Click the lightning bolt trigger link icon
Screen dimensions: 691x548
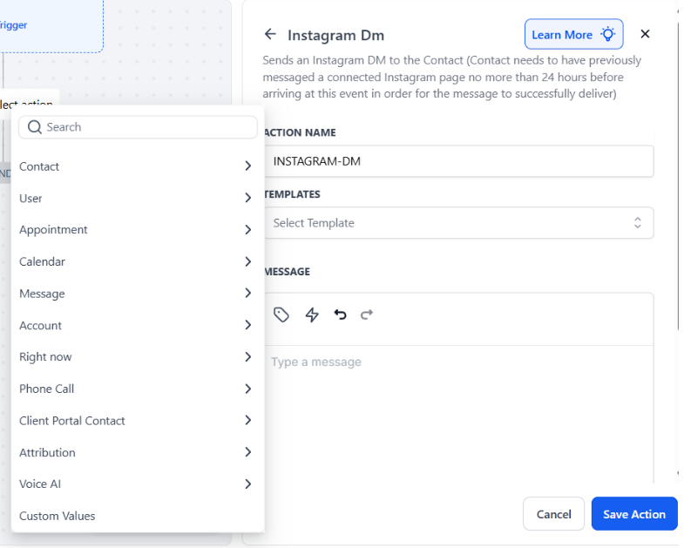312,315
